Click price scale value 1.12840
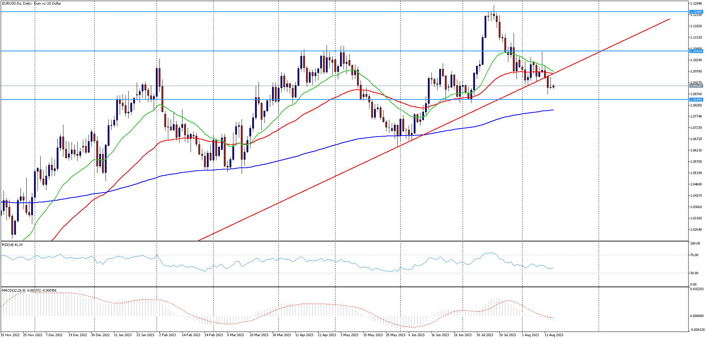Screen dimensions: 707x339 [x=696, y=4]
